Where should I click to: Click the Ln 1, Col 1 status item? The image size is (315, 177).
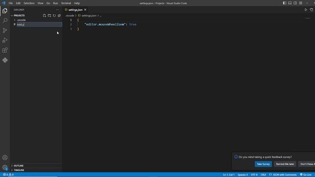(x=228, y=175)
